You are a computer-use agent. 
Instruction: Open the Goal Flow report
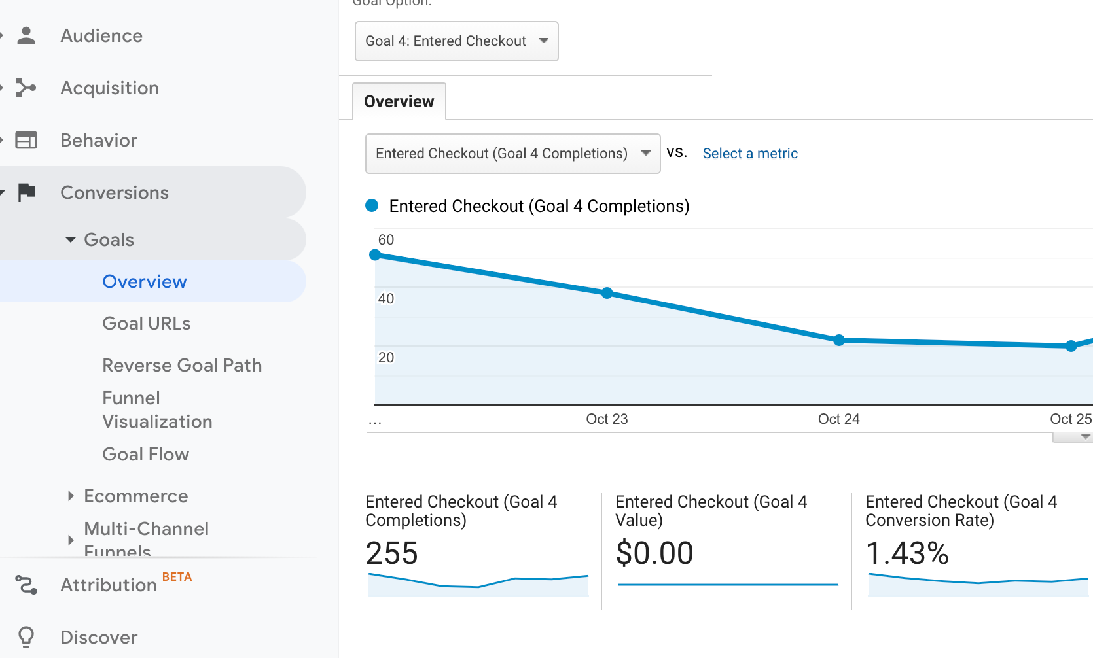(x=145, y=454)
